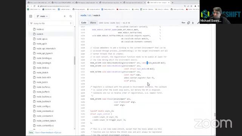The image size is (242, 136).
Task: Open node_binding.h file
Action: click(x=44, y=63)
